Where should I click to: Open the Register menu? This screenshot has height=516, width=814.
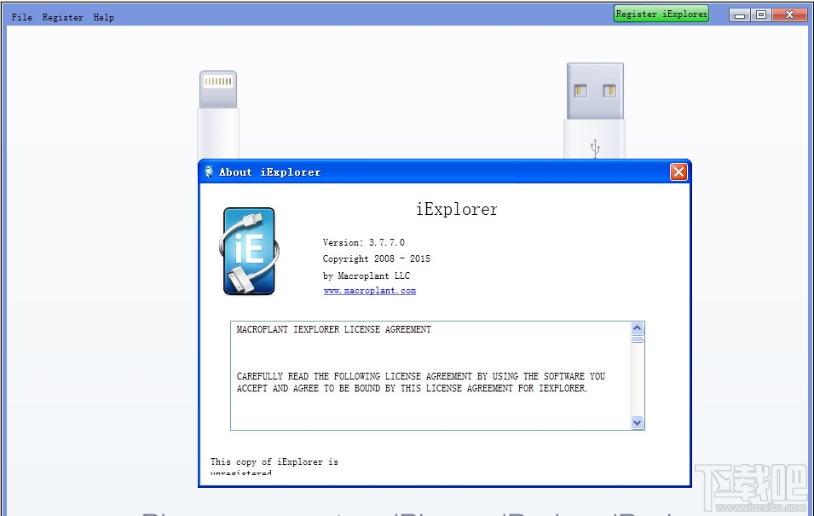[63, 17]
